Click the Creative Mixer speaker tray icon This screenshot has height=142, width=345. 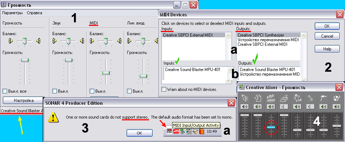coord(189,132)
